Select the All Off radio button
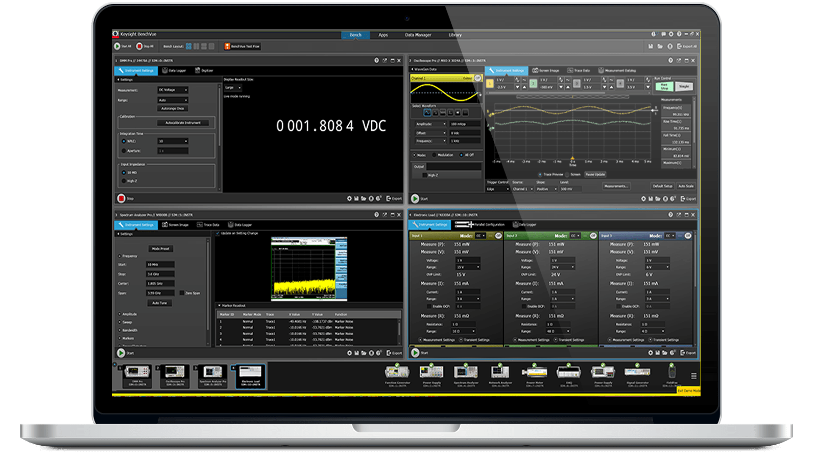Viewport: 817px width, 460px height. [462, 155]
